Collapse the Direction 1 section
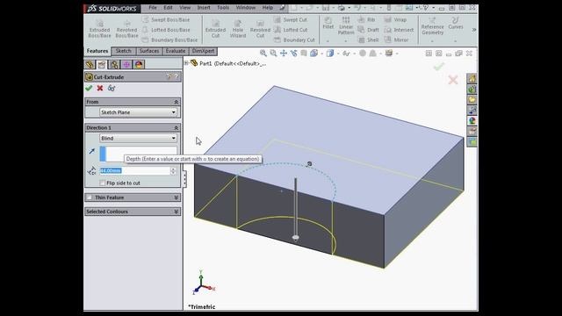Screen dimensions: 562x316 176,128
